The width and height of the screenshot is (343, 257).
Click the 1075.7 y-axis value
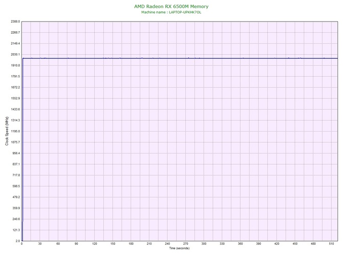15,142
